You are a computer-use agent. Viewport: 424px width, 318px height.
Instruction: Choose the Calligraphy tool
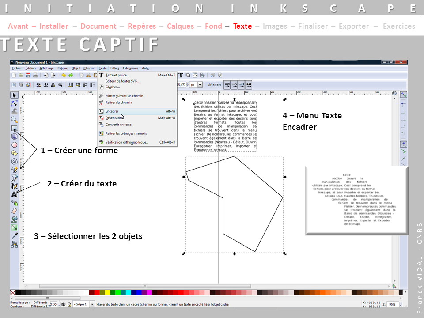(x=14, y=186)
